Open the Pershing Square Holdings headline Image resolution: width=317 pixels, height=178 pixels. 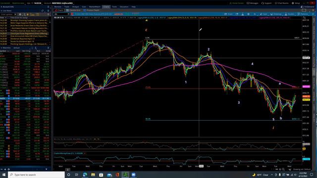point(29,44)
